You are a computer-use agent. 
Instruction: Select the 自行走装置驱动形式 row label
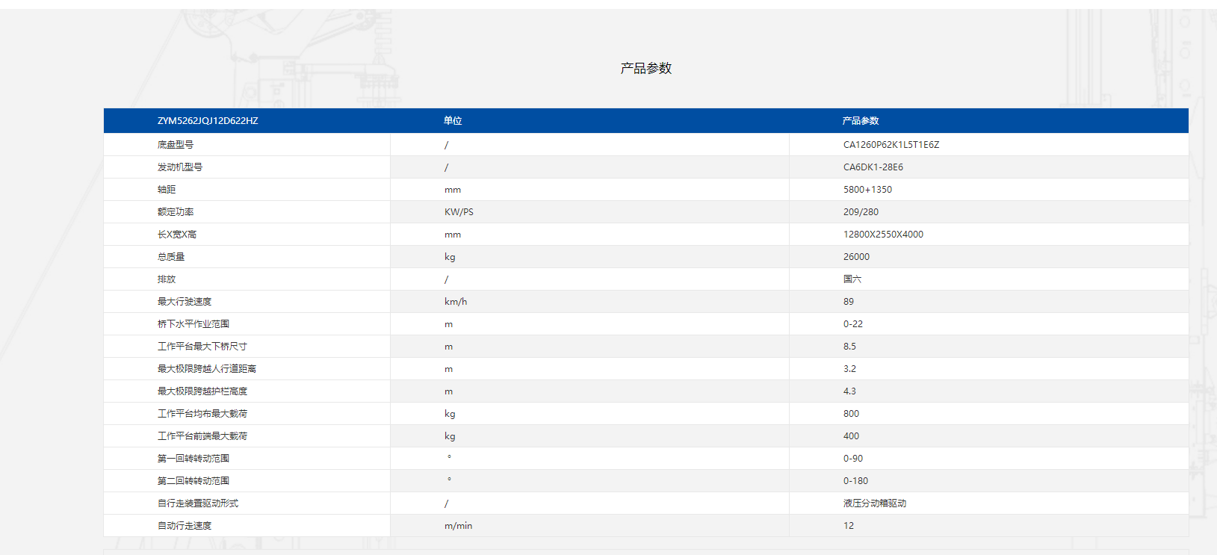(198, 503)
